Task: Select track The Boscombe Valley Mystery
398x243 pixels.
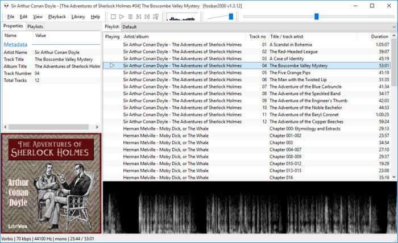Action: coord(246,66)
